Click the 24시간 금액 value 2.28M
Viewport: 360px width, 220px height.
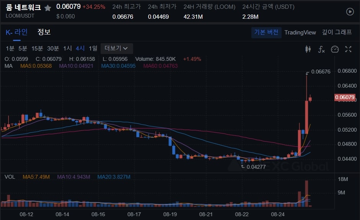click(251, 17)
